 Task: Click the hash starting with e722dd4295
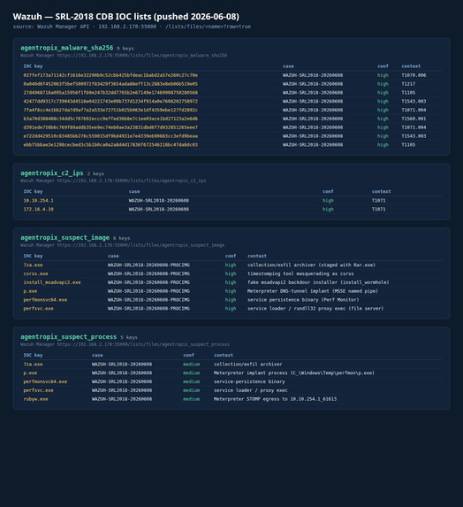(x=110, y=136)
